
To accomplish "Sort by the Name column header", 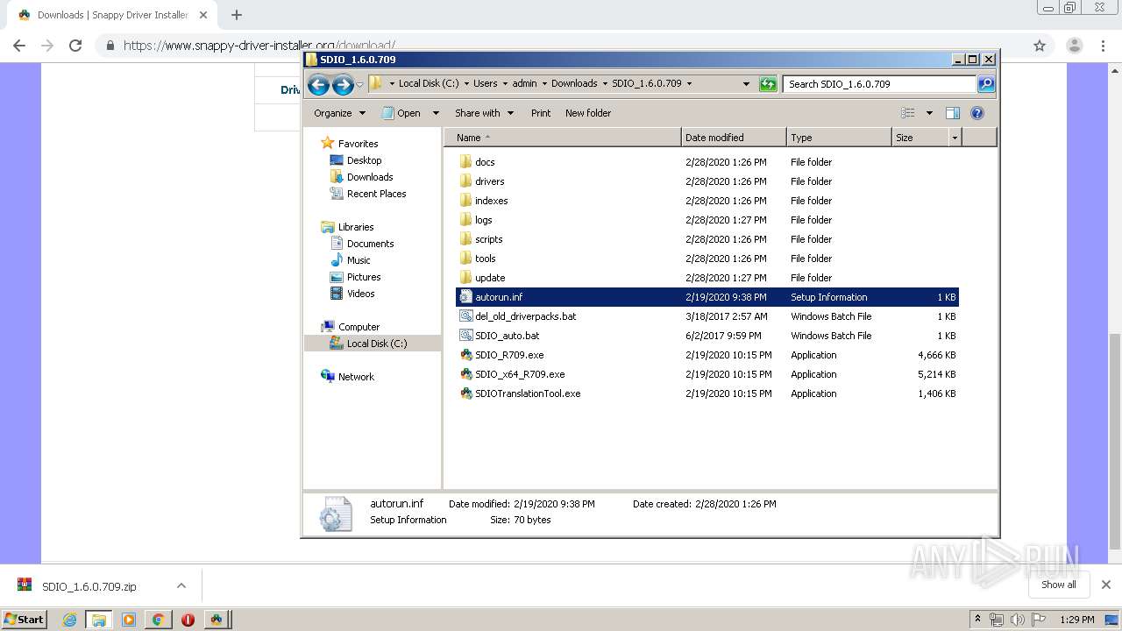I will point(562,138).
